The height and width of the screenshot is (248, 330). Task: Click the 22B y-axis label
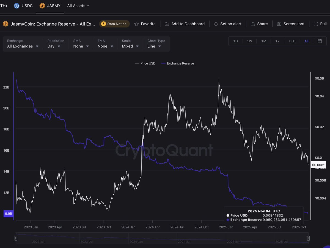[6, 87]
